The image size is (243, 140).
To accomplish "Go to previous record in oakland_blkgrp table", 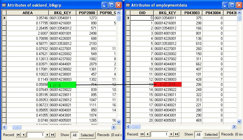I will tap(24, 135).
